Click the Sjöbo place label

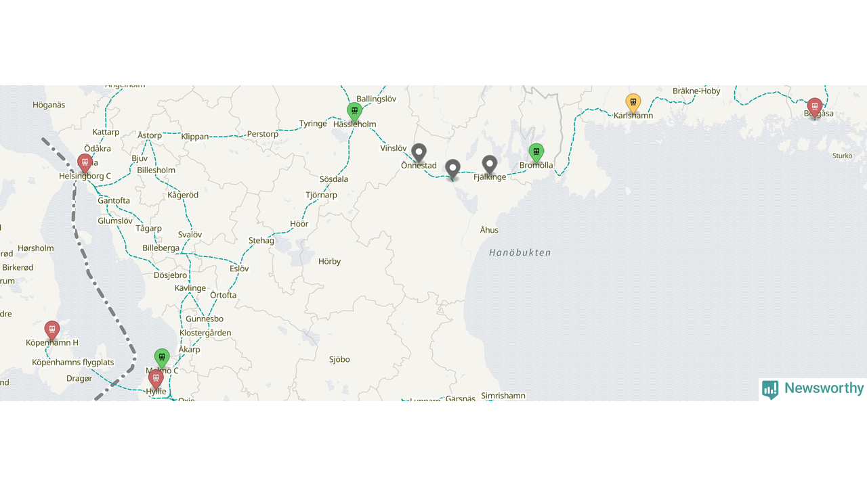pos(339,359)
